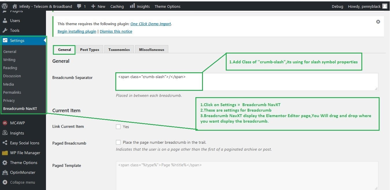Click 'Placed in between each breadcrumb.' text

[149, 95]
